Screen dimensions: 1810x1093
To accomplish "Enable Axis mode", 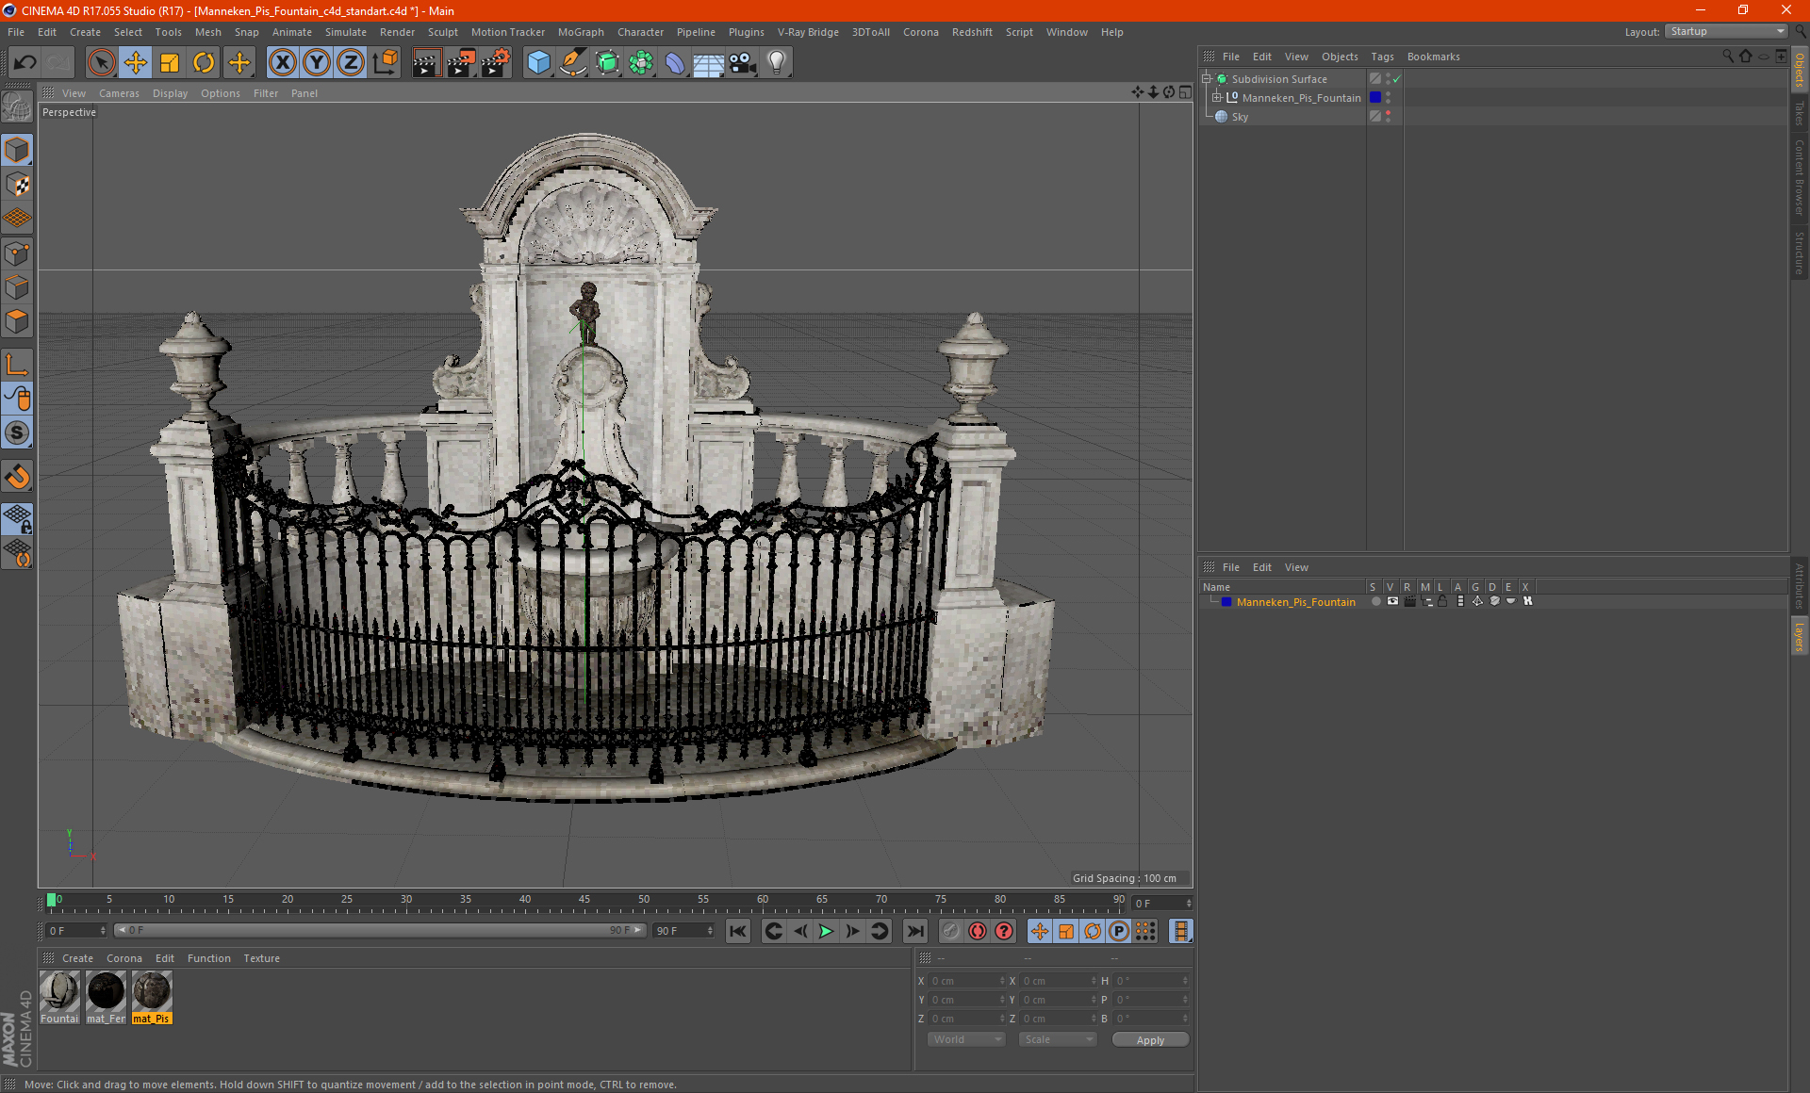I will point(17,365).
